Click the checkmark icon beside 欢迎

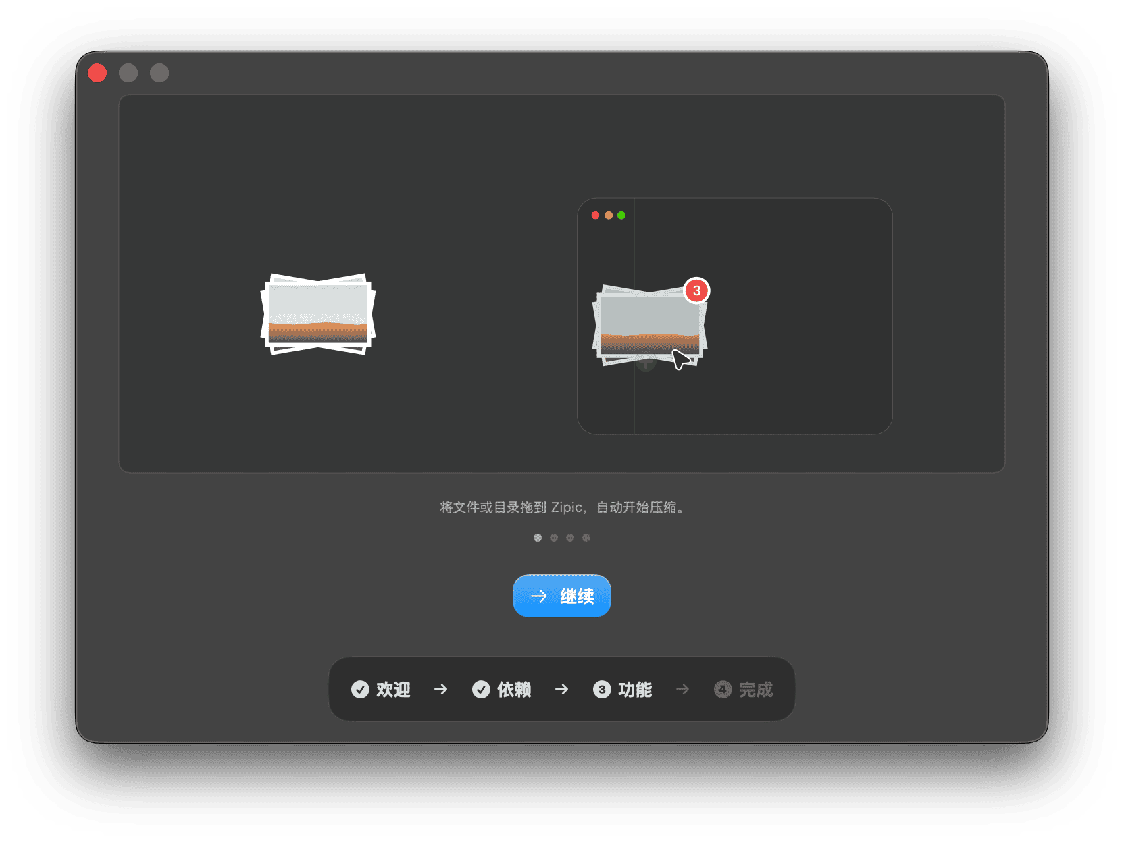coord(360,690)
